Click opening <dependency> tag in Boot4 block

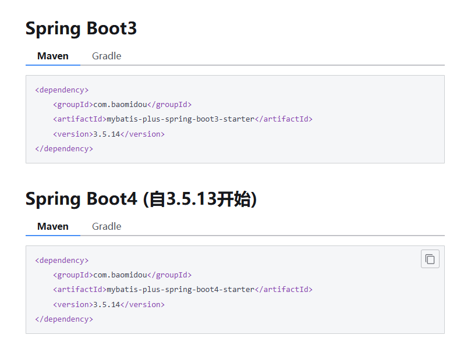tap(62, 261)
